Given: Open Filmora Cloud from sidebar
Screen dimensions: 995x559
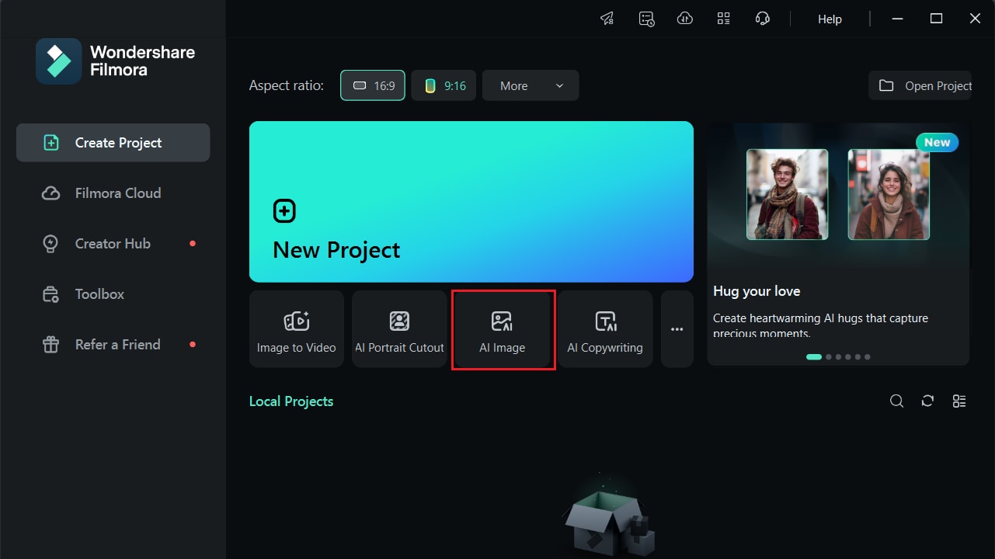Looking at the screenshot, I should click(x=113, y=193).
